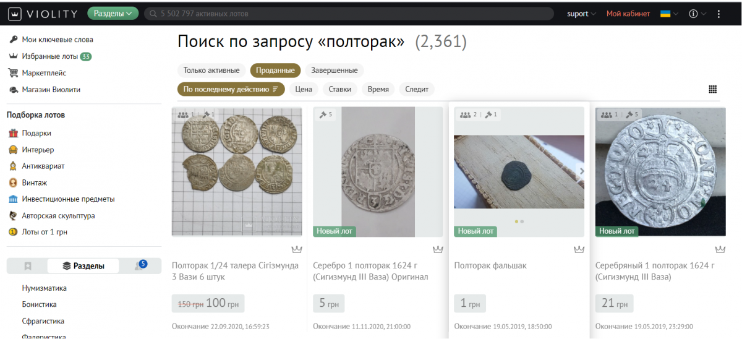Open the Разделы dropdown in header

[x=113, y=14]
